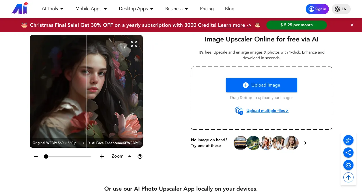362x192 pixels.
Task: Click the share icon in side panel
Action: point(348,153)
